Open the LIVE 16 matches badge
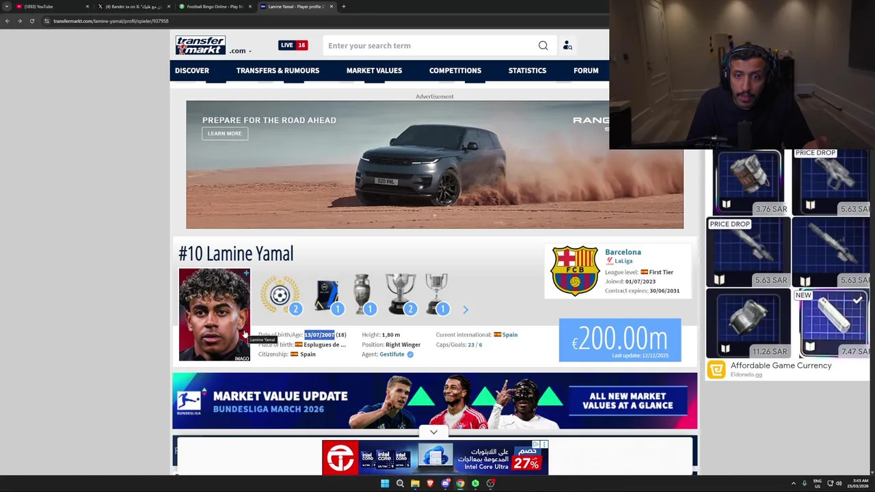The width and height of the screenshot is (875, 492). pyautogui.click(x=293, y=45)
